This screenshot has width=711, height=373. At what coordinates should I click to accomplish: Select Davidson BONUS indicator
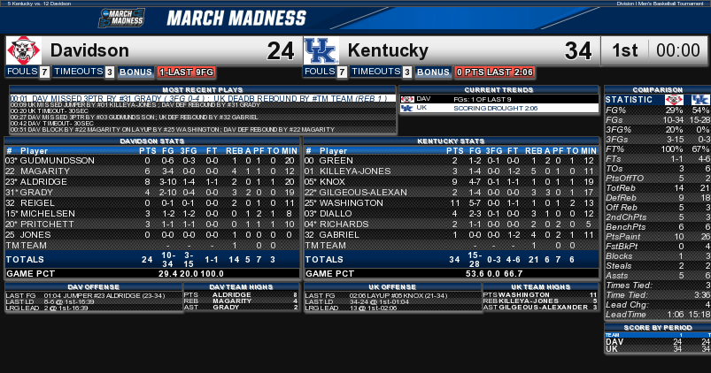point(135,72)
